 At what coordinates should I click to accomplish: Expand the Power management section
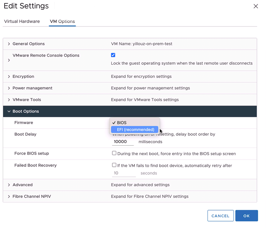tap(9, 88)
